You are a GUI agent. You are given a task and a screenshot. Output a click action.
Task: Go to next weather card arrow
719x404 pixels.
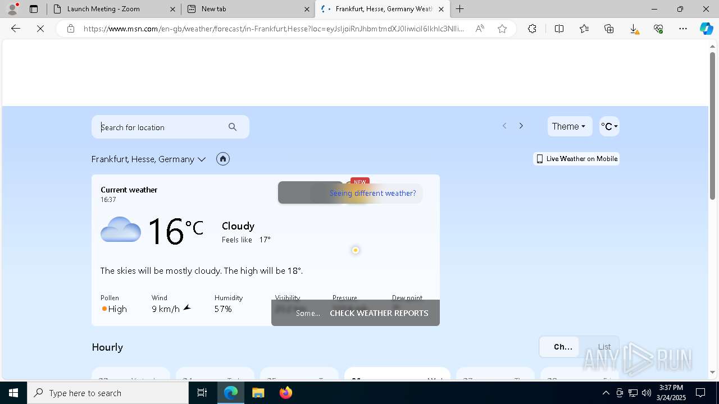(521, 126)
